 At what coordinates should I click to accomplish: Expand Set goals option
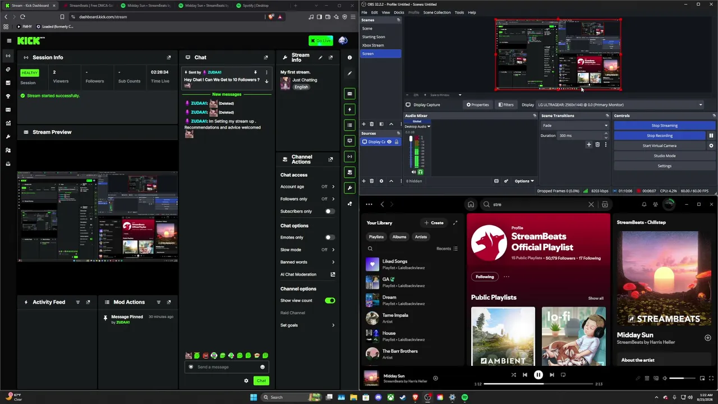click(333, 325)
